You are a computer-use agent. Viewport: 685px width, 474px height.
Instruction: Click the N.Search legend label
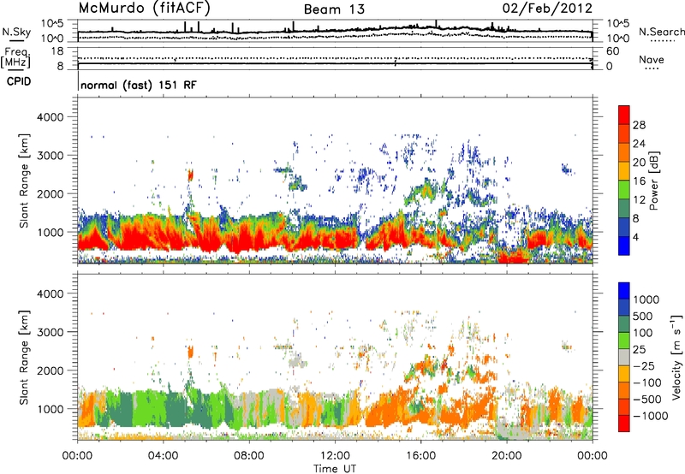(661, 32)
